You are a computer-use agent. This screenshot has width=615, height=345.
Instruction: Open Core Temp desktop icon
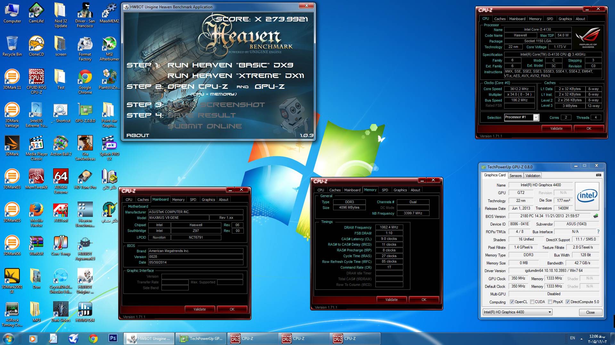coord(61,245)
